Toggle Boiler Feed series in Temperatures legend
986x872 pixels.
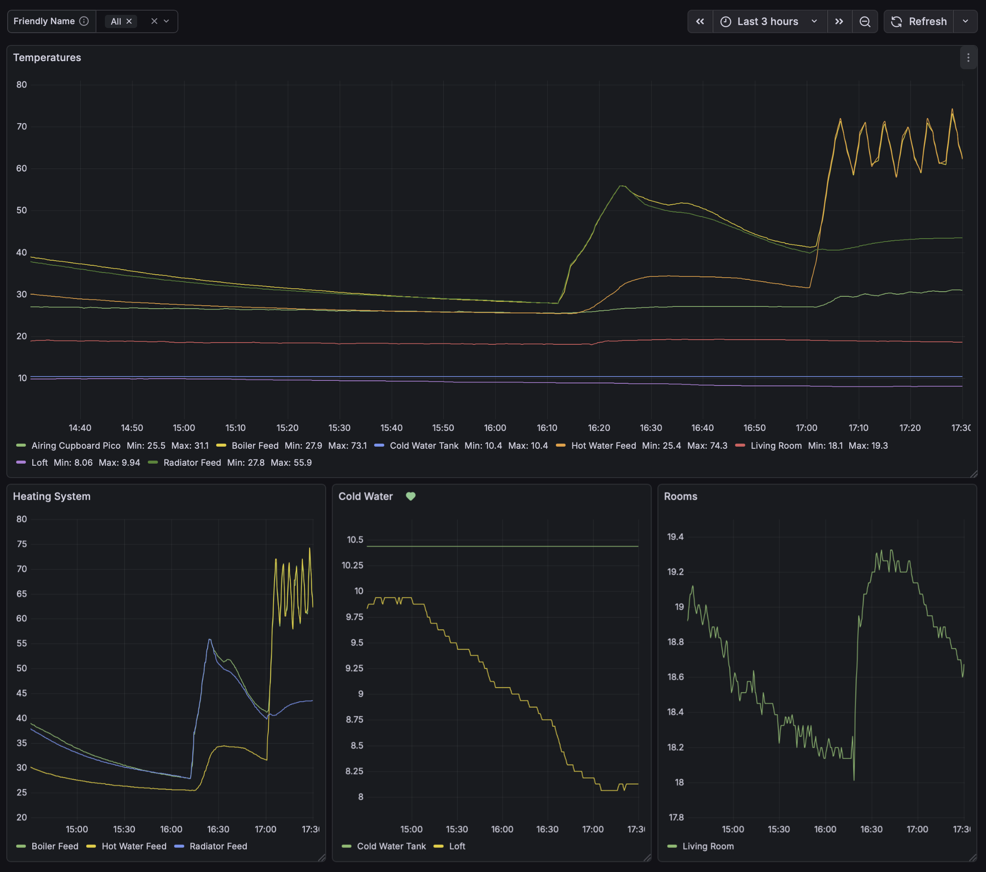[255, 446]
